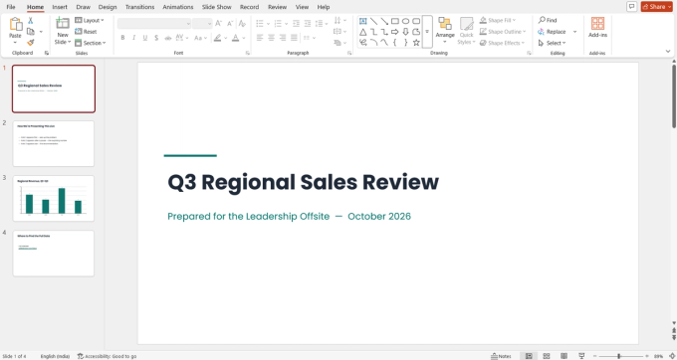677x360 pixels.
Task: Switch to Slide Sorter view
Action: coord(547,356)
